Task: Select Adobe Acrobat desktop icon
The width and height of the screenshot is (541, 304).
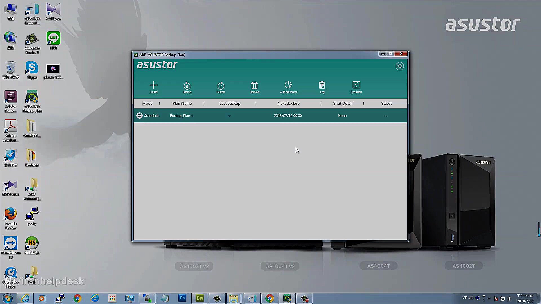Action: tap(10, 131)
